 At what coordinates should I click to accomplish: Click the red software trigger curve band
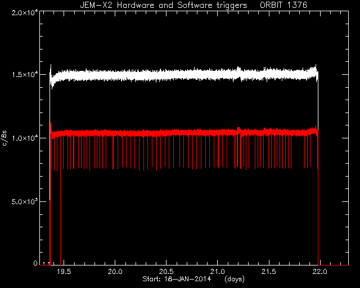[x=184, y=133]
